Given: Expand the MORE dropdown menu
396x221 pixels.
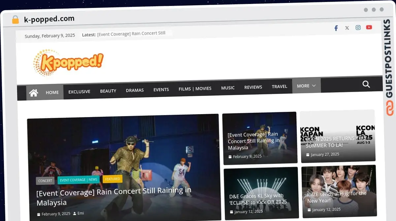Looking at the screenshot, I should click(x=306, y=85).
